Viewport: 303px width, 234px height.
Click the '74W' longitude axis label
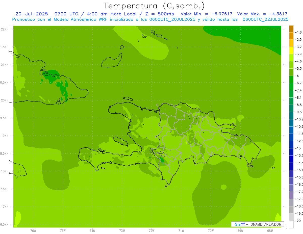coord(92,231)
